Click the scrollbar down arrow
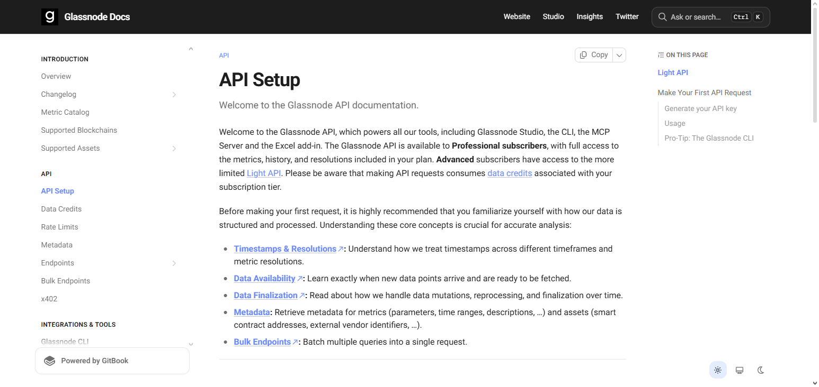This screenshot has width=819, height=387. click(815, 383)
